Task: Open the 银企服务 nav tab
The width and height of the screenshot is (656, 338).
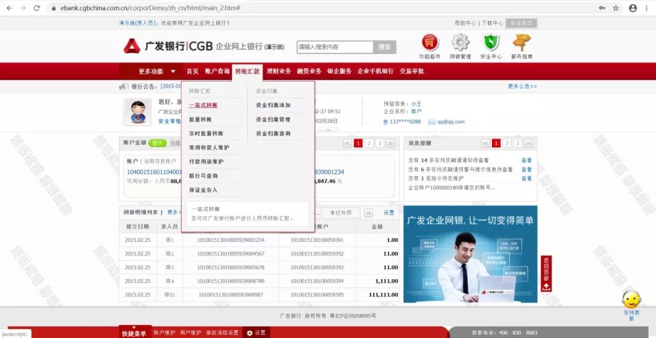Action: pos(340,72)
